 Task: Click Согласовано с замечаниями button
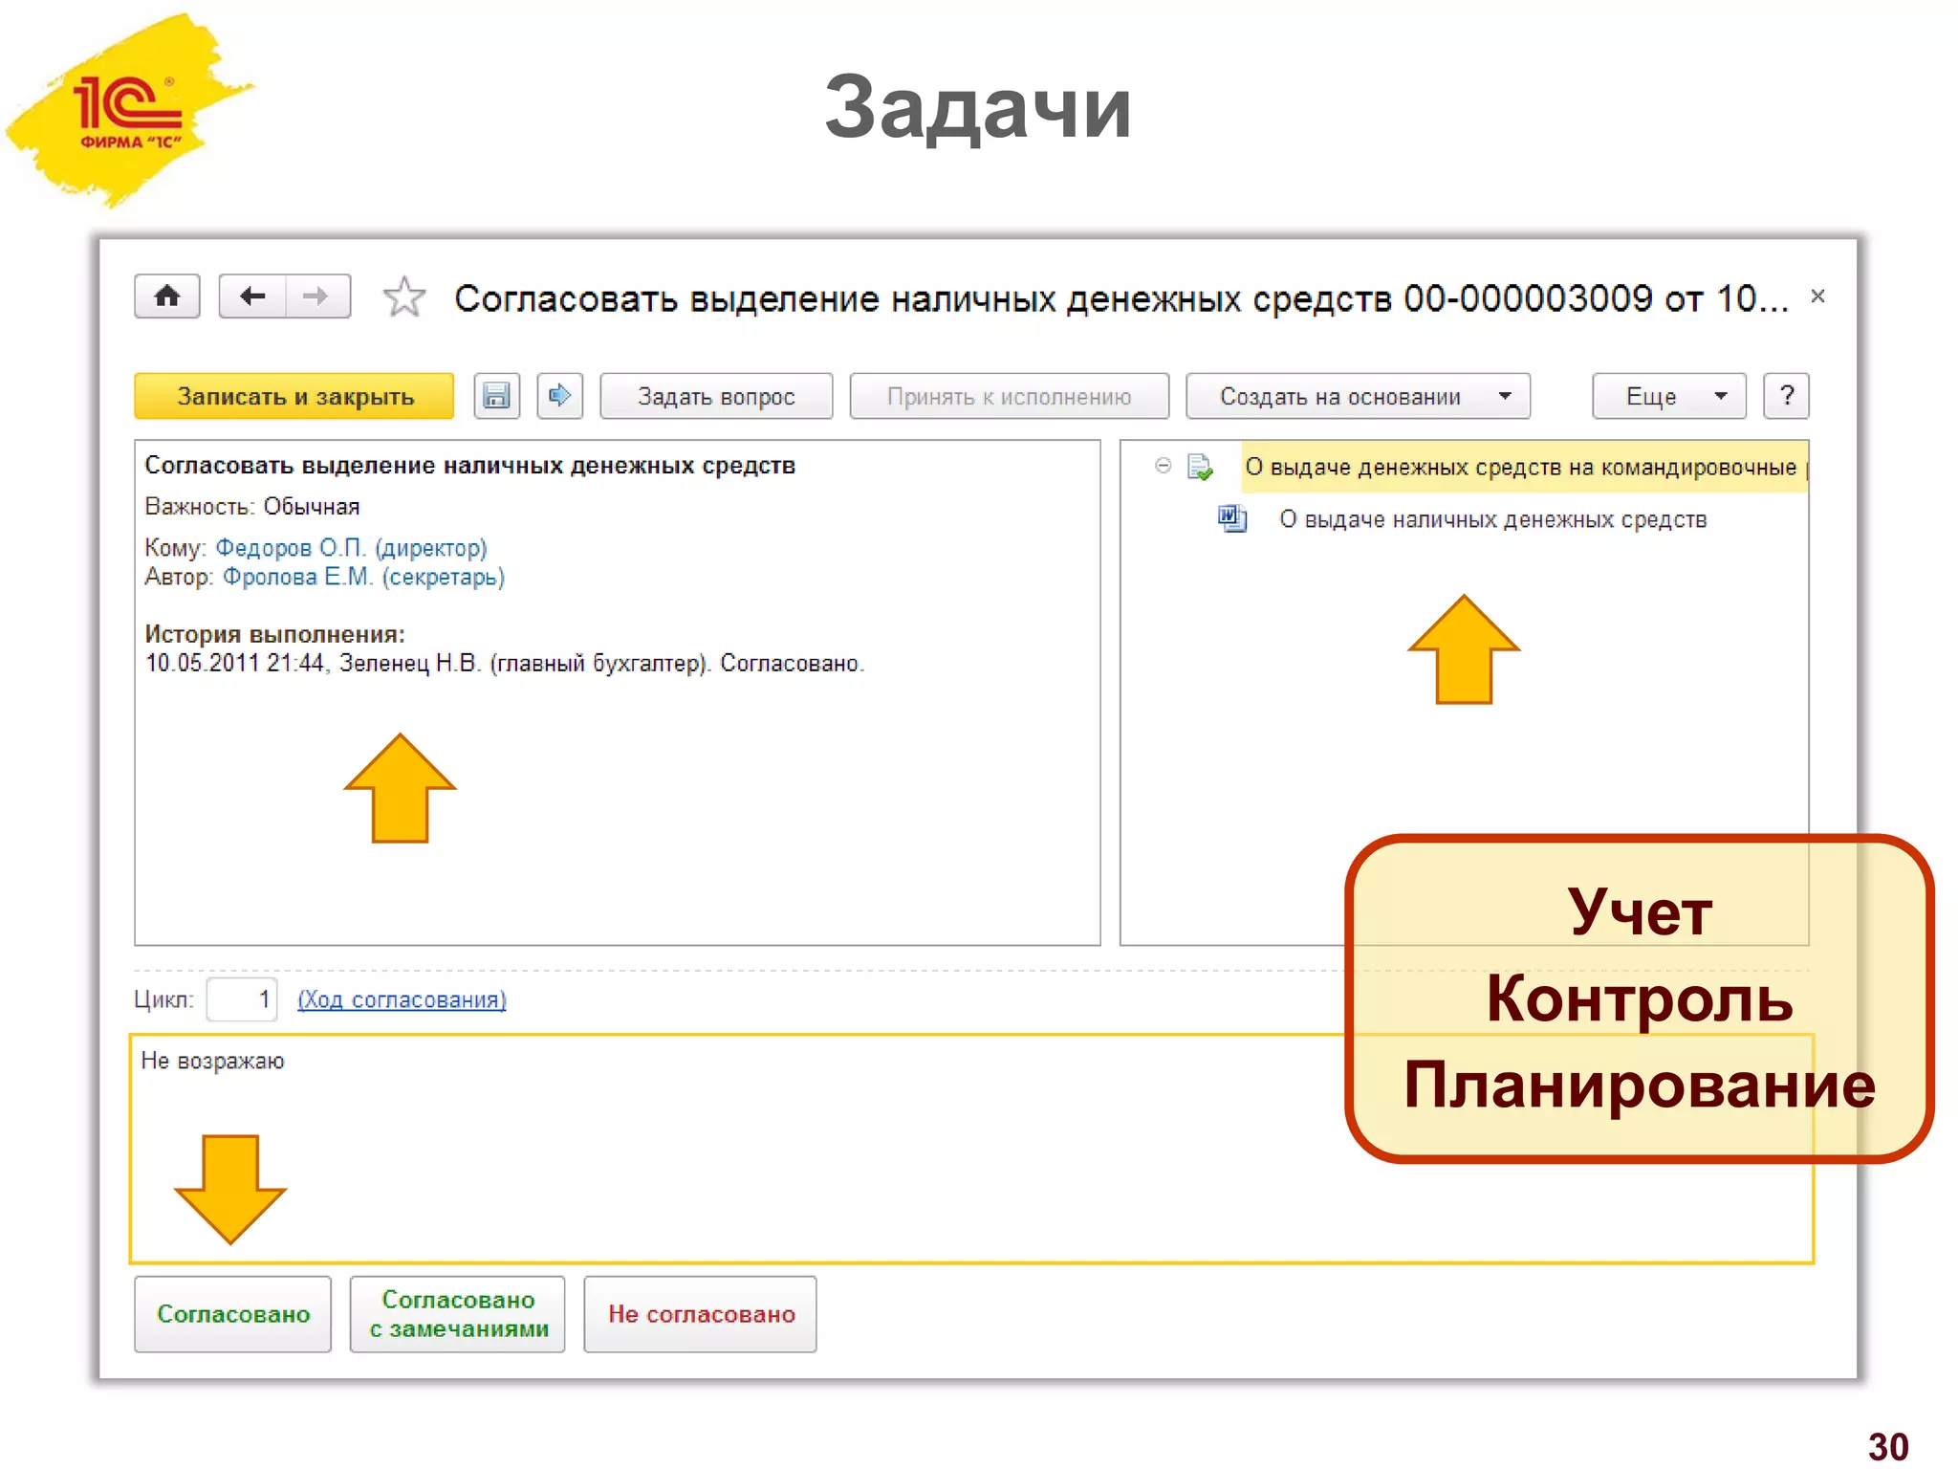458,1314
